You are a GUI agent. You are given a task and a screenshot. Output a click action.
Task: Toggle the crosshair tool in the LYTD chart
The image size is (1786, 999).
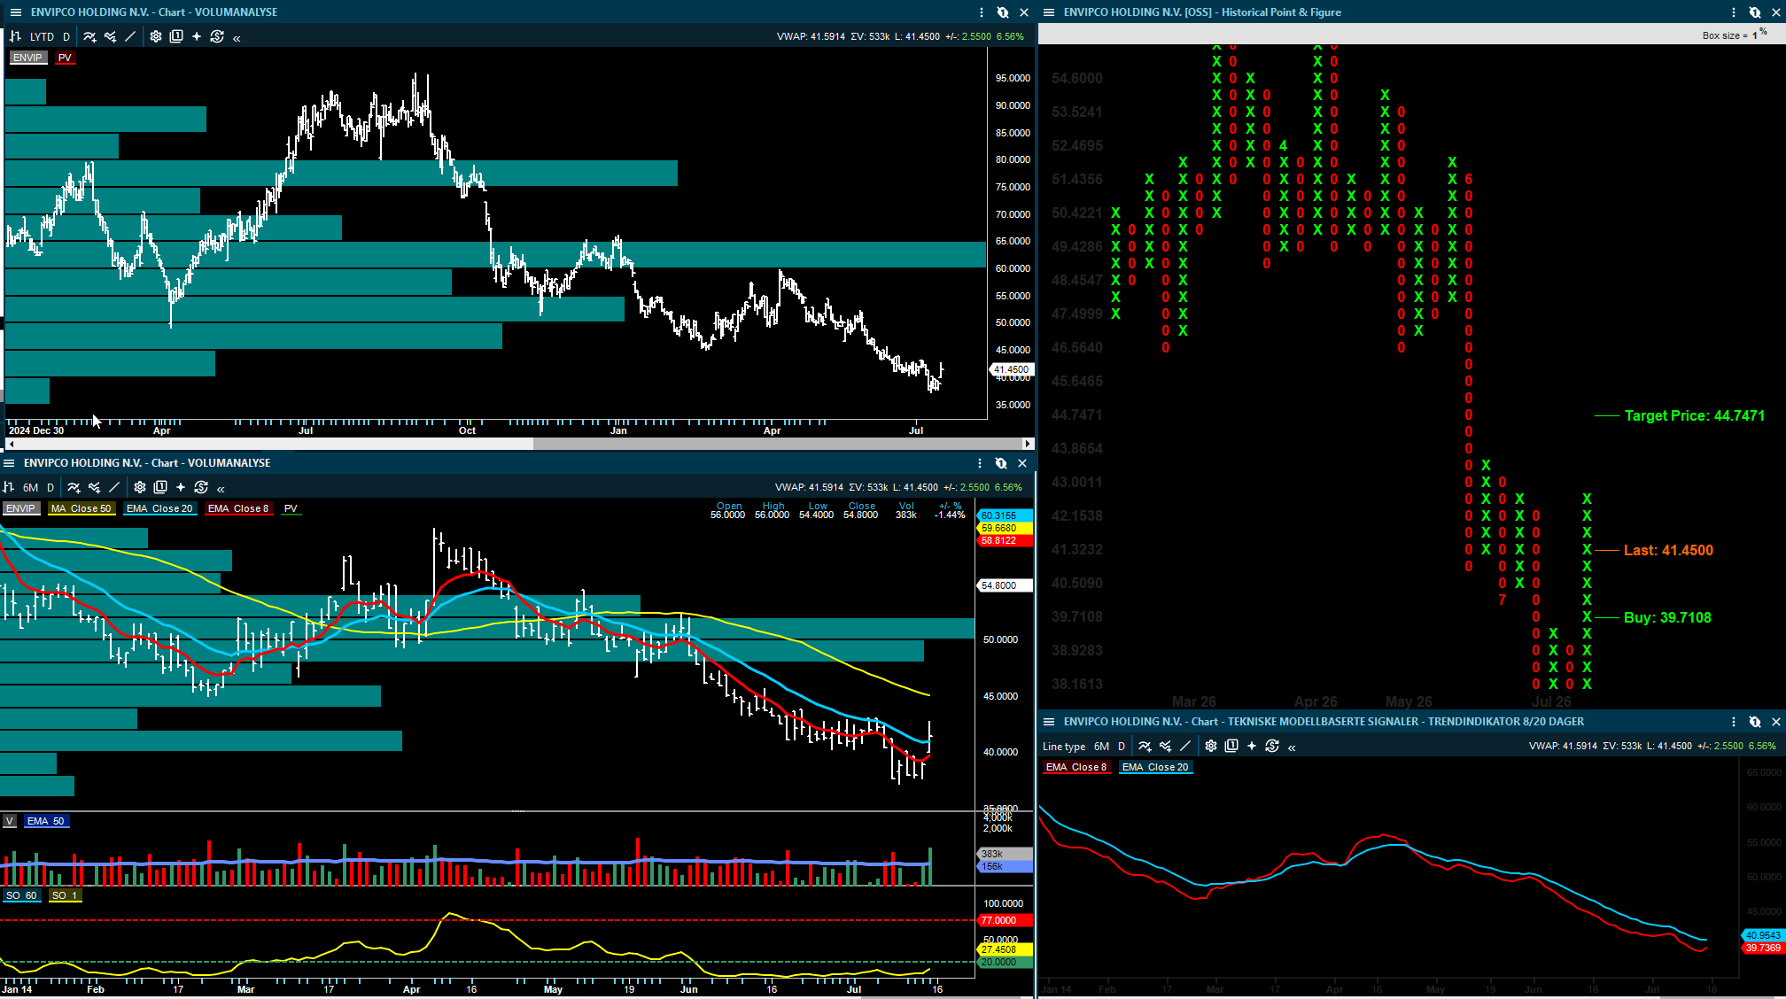pyautogui.click(x=197, y=36)
